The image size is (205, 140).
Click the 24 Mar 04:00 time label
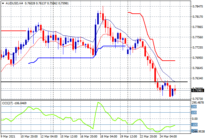(168, 137)
